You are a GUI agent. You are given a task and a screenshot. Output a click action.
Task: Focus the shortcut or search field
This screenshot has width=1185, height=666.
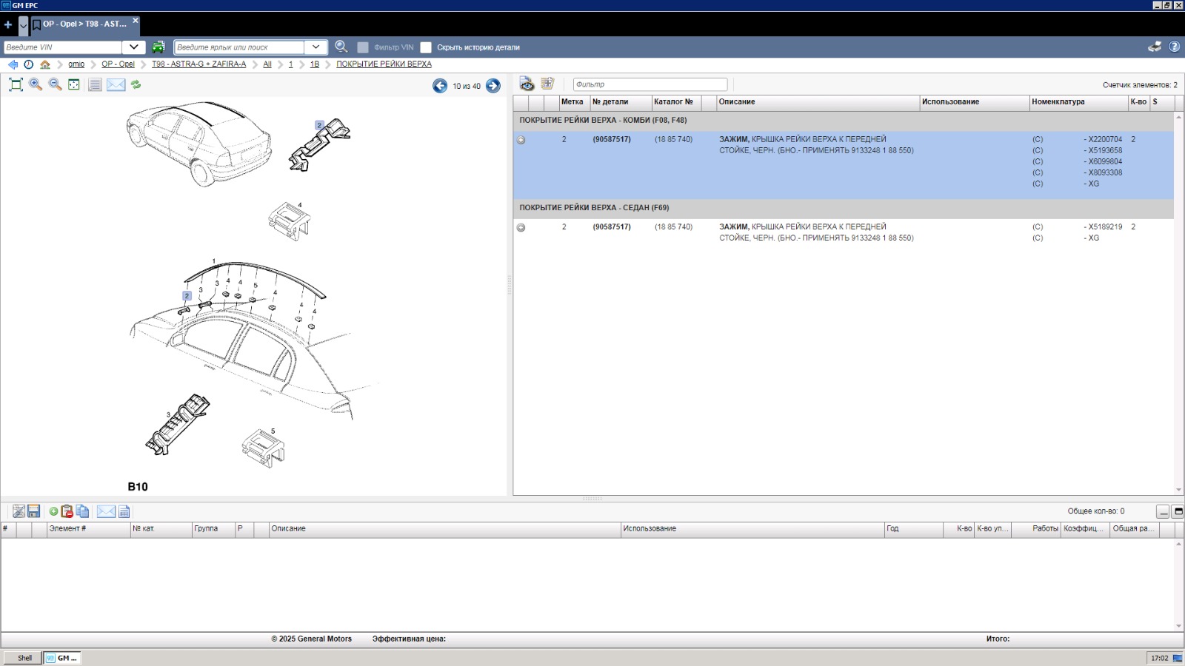(x=239, y=47)
